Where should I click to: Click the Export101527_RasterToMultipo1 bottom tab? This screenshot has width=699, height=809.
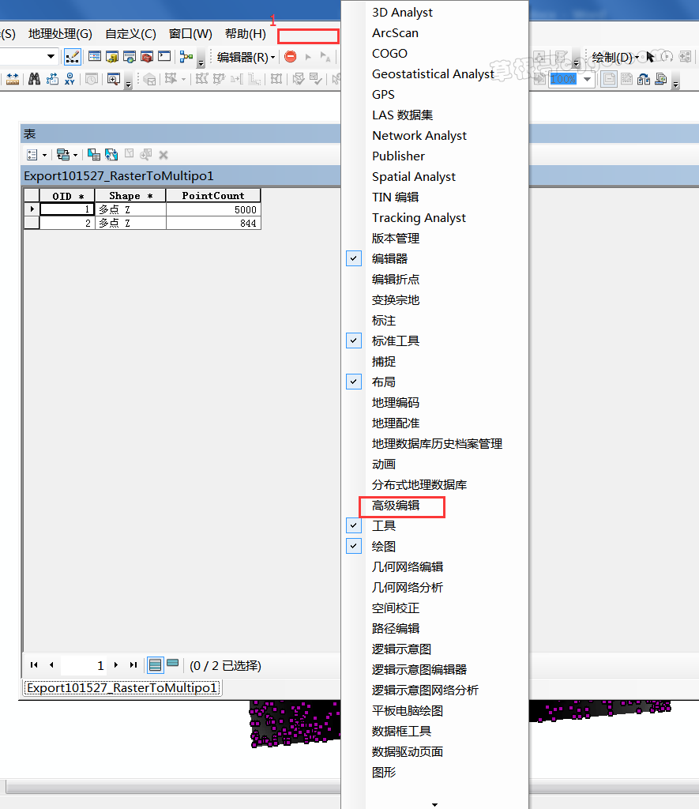122,688
